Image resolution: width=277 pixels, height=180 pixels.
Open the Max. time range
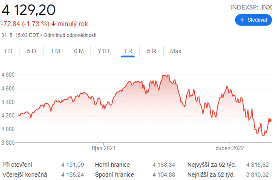(x=176, y=51)
